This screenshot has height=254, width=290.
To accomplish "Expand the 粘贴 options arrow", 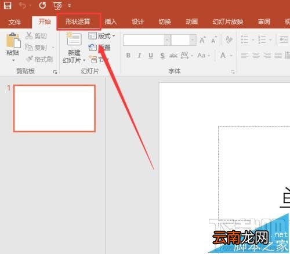I will (x=13, y=60).
